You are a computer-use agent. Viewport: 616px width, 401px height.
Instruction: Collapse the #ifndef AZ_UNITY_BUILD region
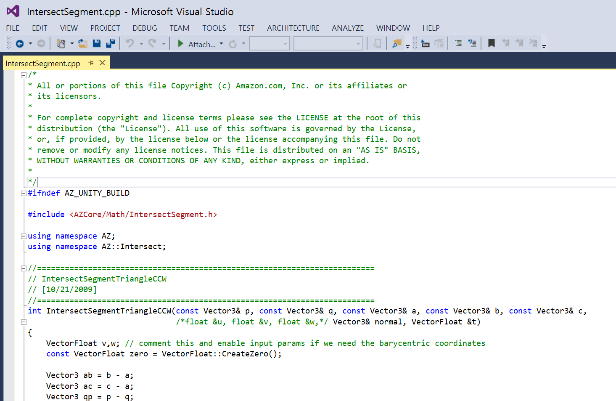point(24,193)
